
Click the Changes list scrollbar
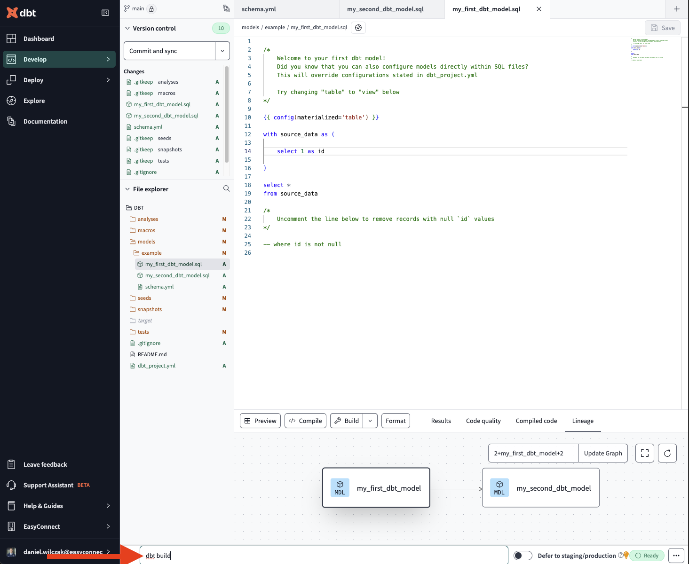point(227,114)
